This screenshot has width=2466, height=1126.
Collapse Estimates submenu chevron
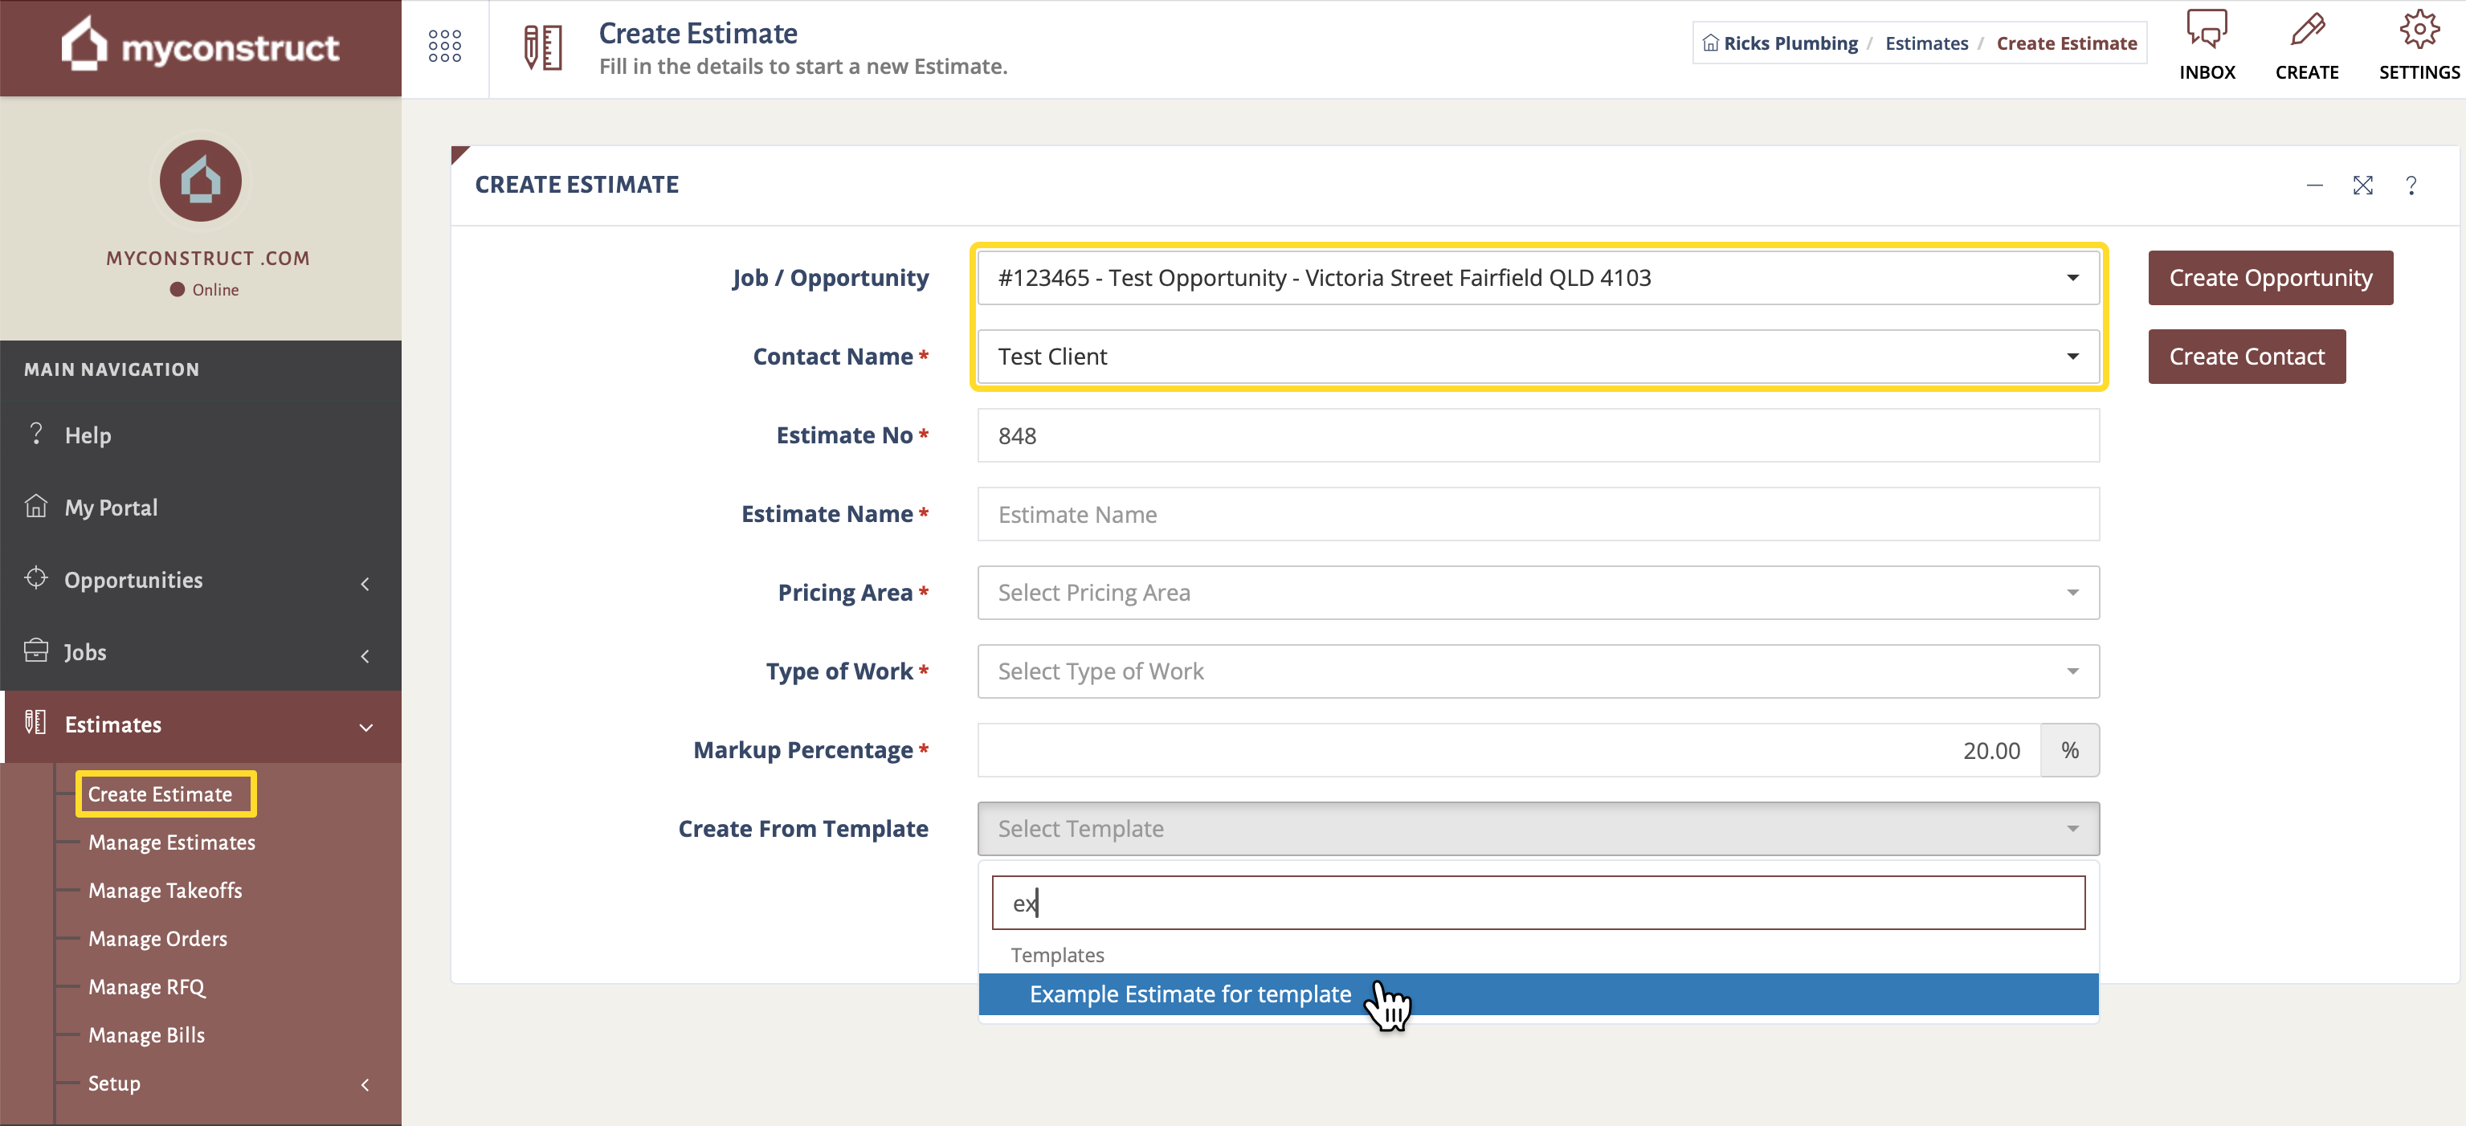[365, 728]
